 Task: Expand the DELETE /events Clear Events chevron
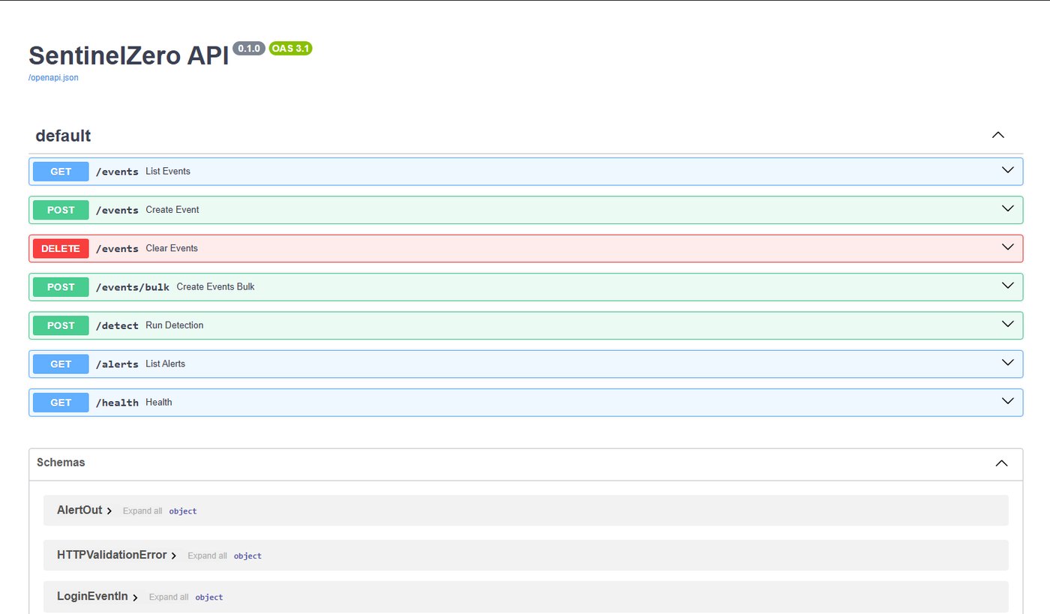tap(1008, 247)
